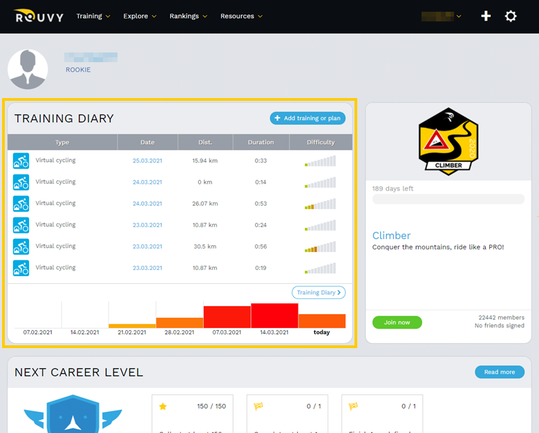
Task: Click the TRAINING DIARY heading
Action: [64, 119]
